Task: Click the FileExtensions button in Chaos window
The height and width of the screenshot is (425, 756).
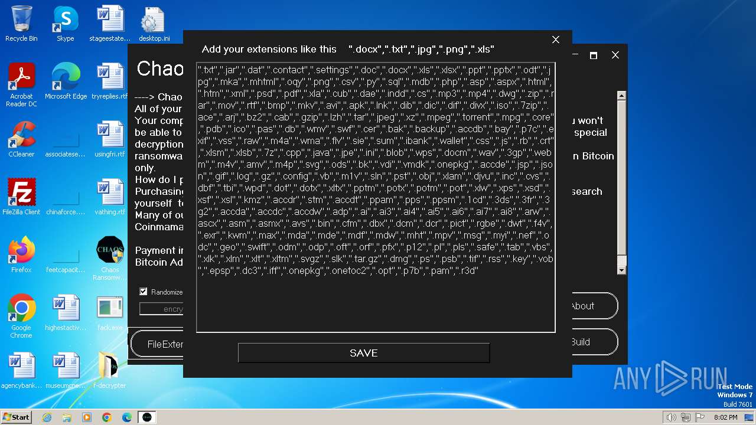Action: pyautogui.click(x=158, y=344)
